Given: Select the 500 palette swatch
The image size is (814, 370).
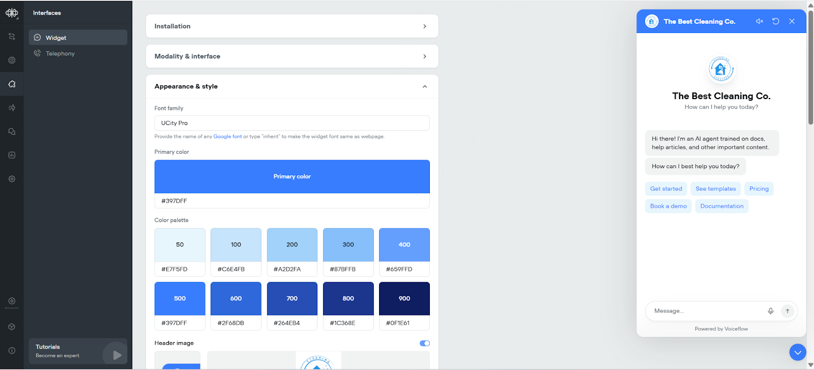Looking at the screenshot, I should (x=180, y=298).
